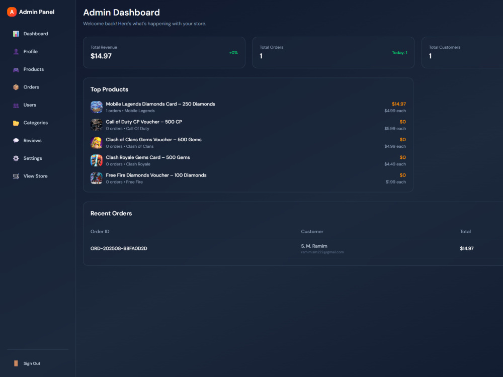Click the Recent Orders heading

point(111,214)
